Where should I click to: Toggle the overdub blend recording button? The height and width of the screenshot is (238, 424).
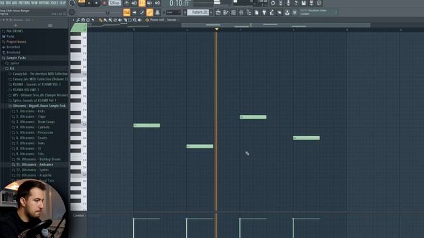150,3
